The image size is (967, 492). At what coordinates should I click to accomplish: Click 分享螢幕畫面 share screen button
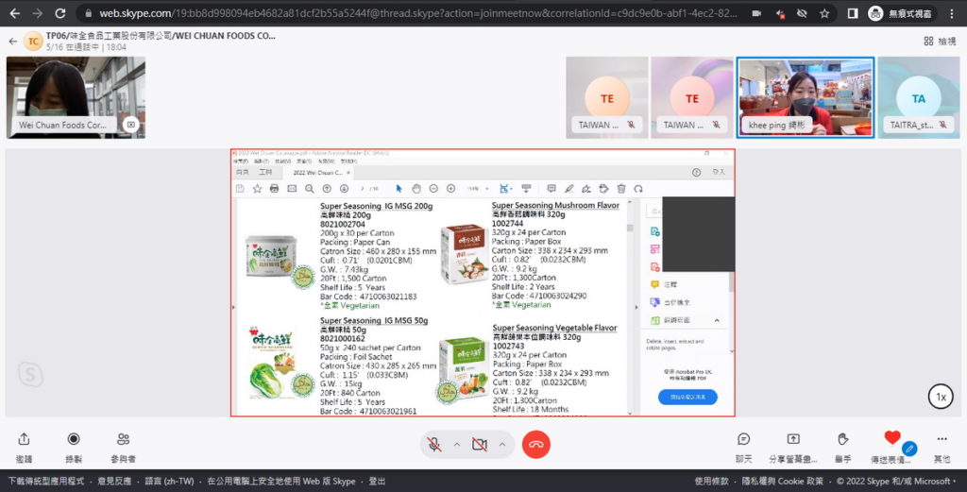pos(793,447)
